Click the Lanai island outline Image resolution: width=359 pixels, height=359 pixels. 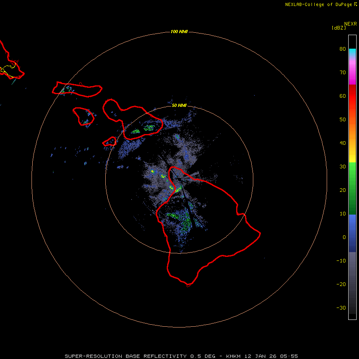coord(83,116)
